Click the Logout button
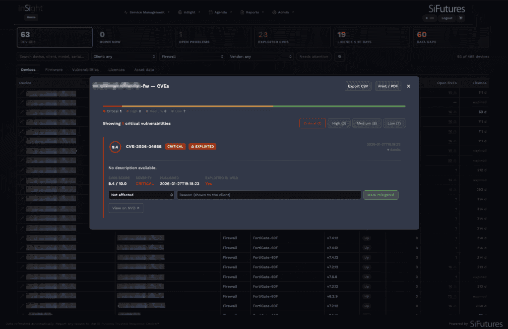 [x=447, y=18]
